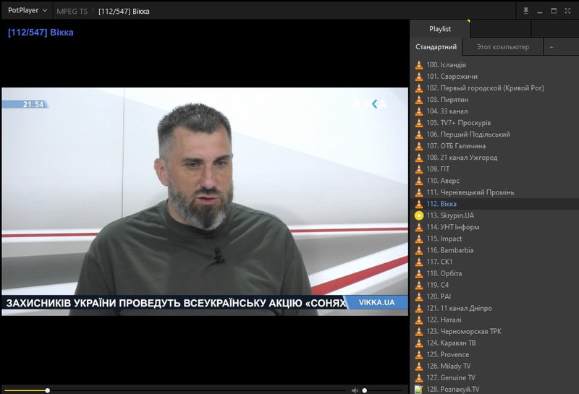Select 113. Skrypin.UA play icon
Screen dimensions: 579x394
click(419, 215)
